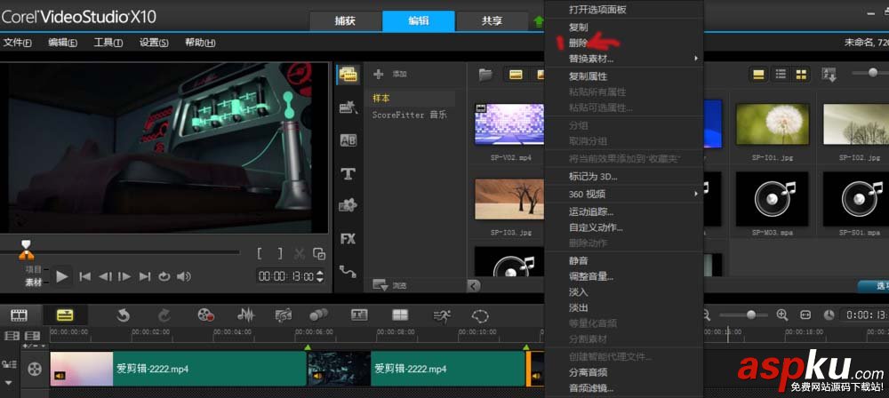Adjust the timecode spinner arrows
Screen dimensions: 889x398
320,276
